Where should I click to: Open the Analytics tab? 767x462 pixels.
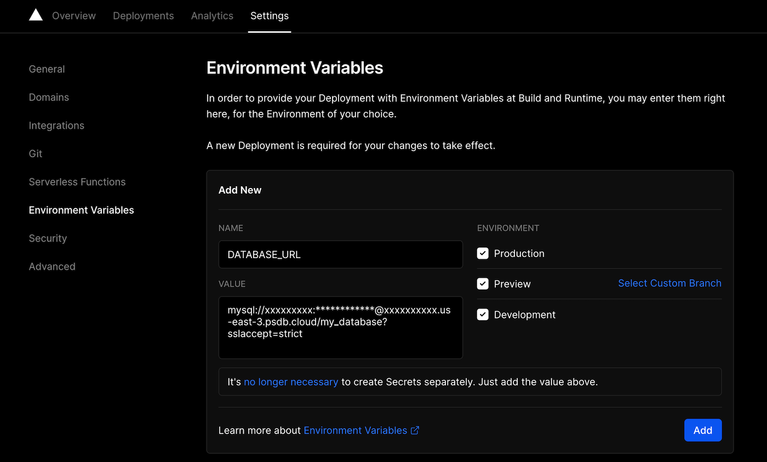(x=212, y=16)
